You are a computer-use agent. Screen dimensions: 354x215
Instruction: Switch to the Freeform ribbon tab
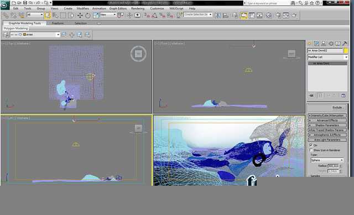pos(58,23)
